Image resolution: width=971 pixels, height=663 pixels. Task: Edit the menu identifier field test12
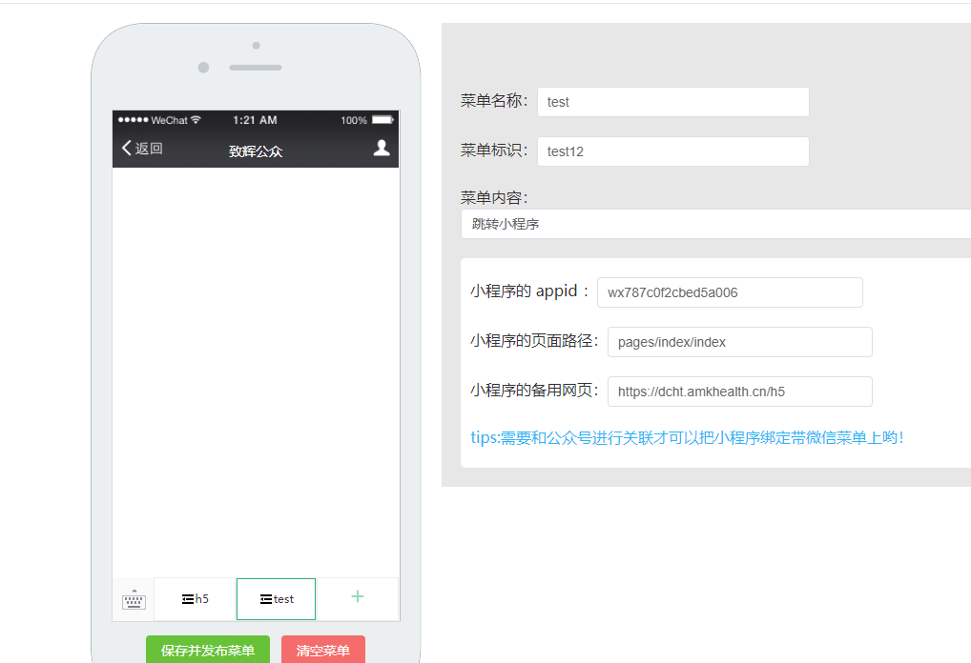click(673, 151)
